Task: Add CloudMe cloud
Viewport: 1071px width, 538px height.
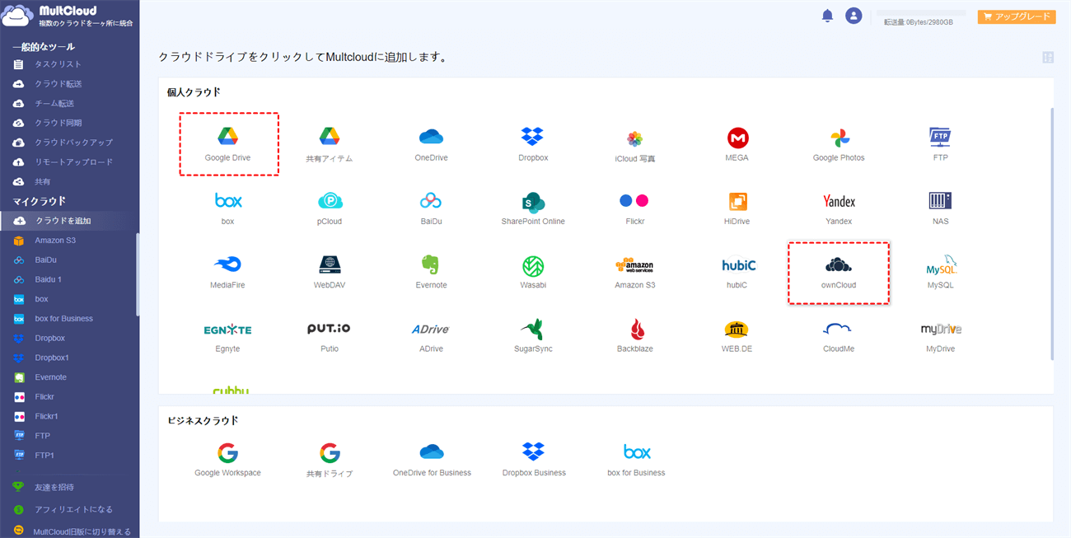Action: (839, 336)
